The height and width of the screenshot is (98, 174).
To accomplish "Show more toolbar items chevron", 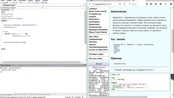I will click(166, 4).
